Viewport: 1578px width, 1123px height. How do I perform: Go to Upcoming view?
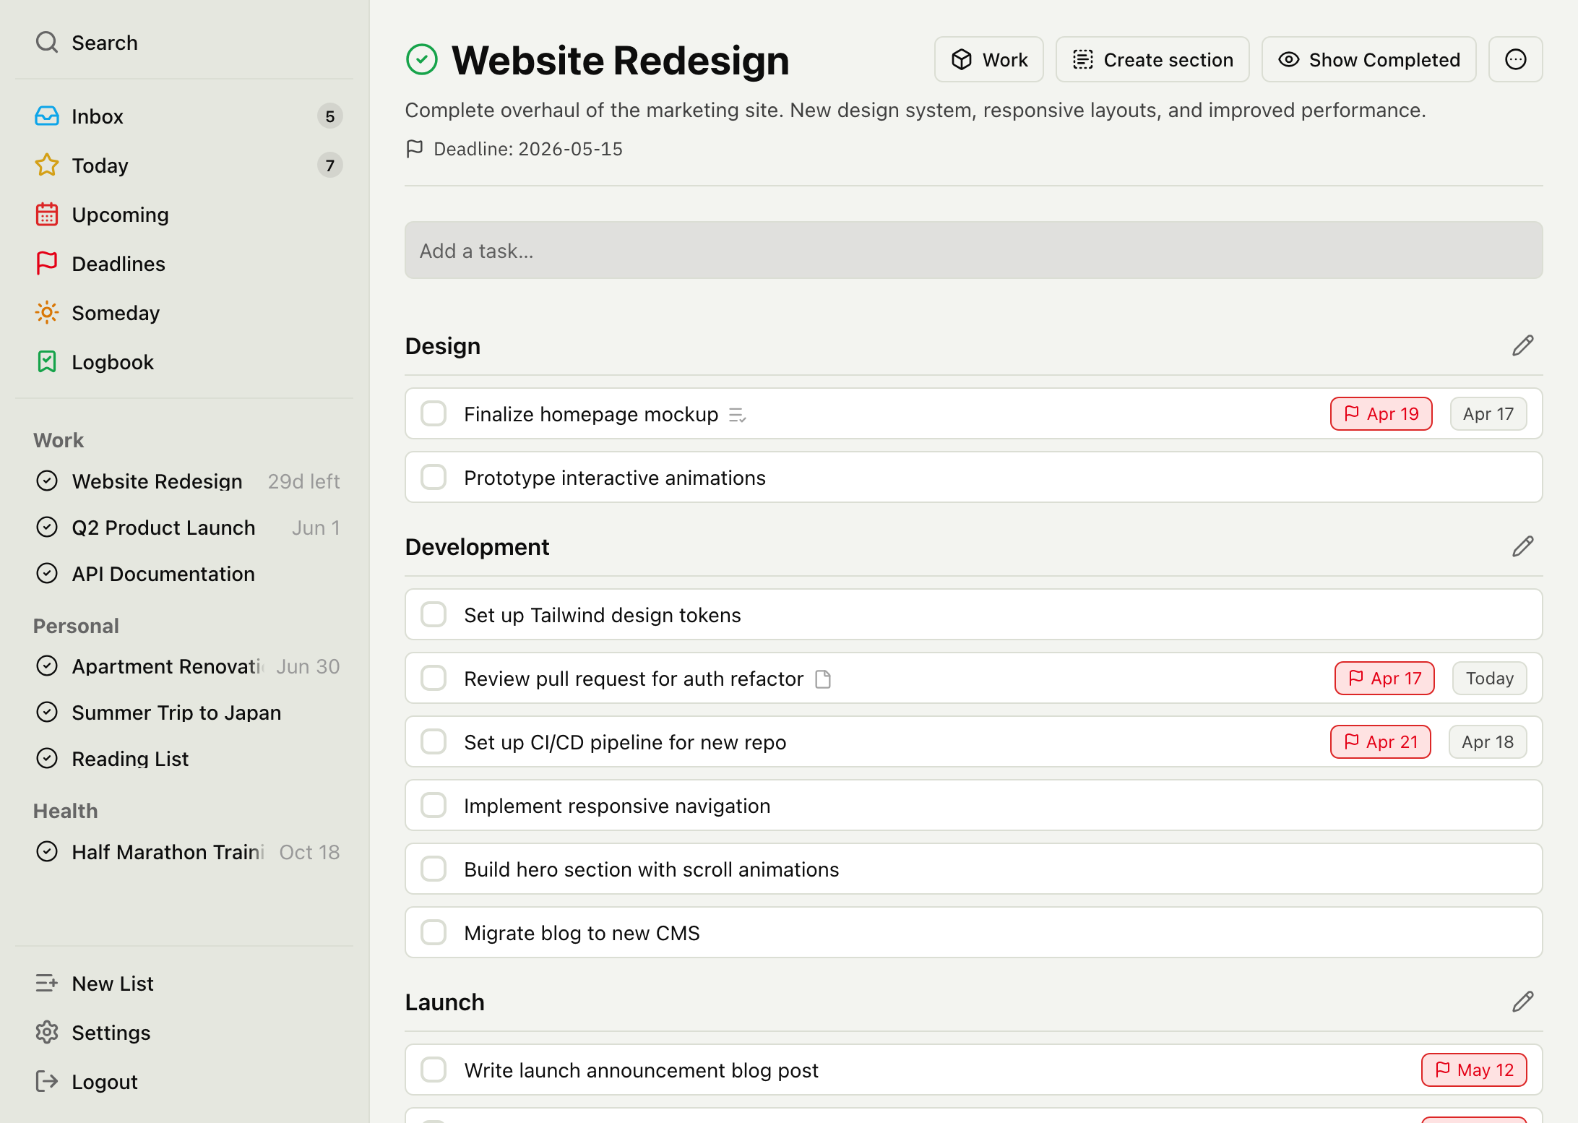point(185,215)
